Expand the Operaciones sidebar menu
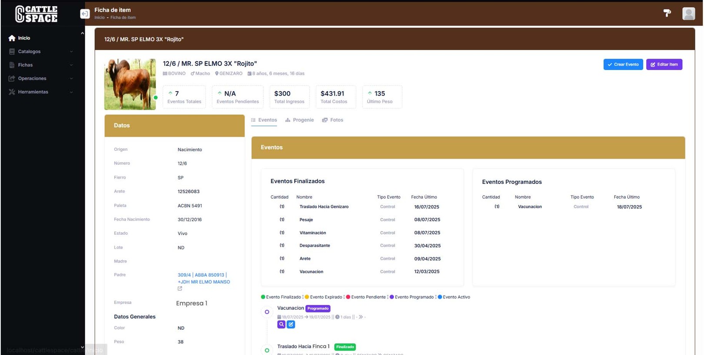 32,79
